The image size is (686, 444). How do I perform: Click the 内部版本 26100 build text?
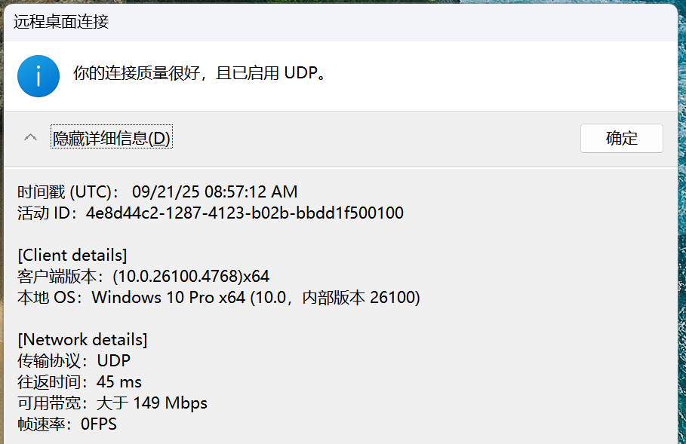[x=361, y=297]
